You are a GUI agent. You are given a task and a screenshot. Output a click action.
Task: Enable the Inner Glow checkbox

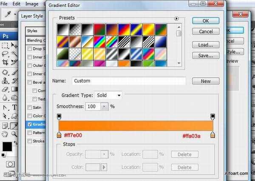coord(30,74)
